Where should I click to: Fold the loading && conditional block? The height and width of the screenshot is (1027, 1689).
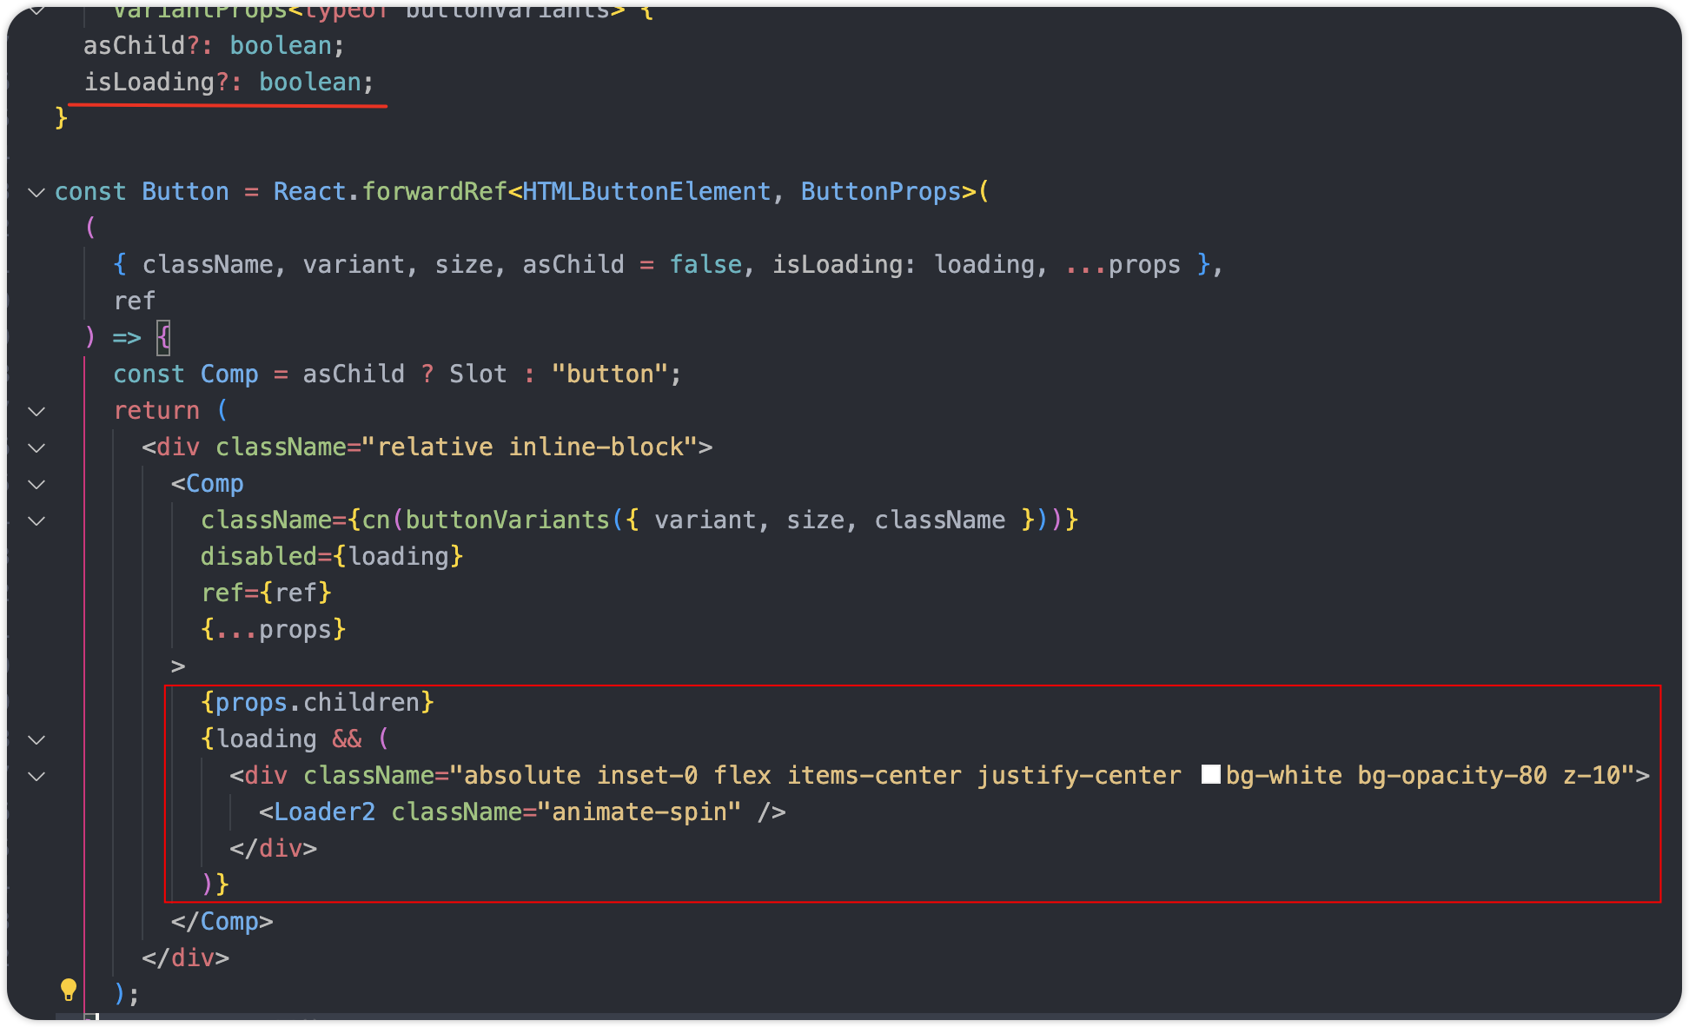point(36,739)
